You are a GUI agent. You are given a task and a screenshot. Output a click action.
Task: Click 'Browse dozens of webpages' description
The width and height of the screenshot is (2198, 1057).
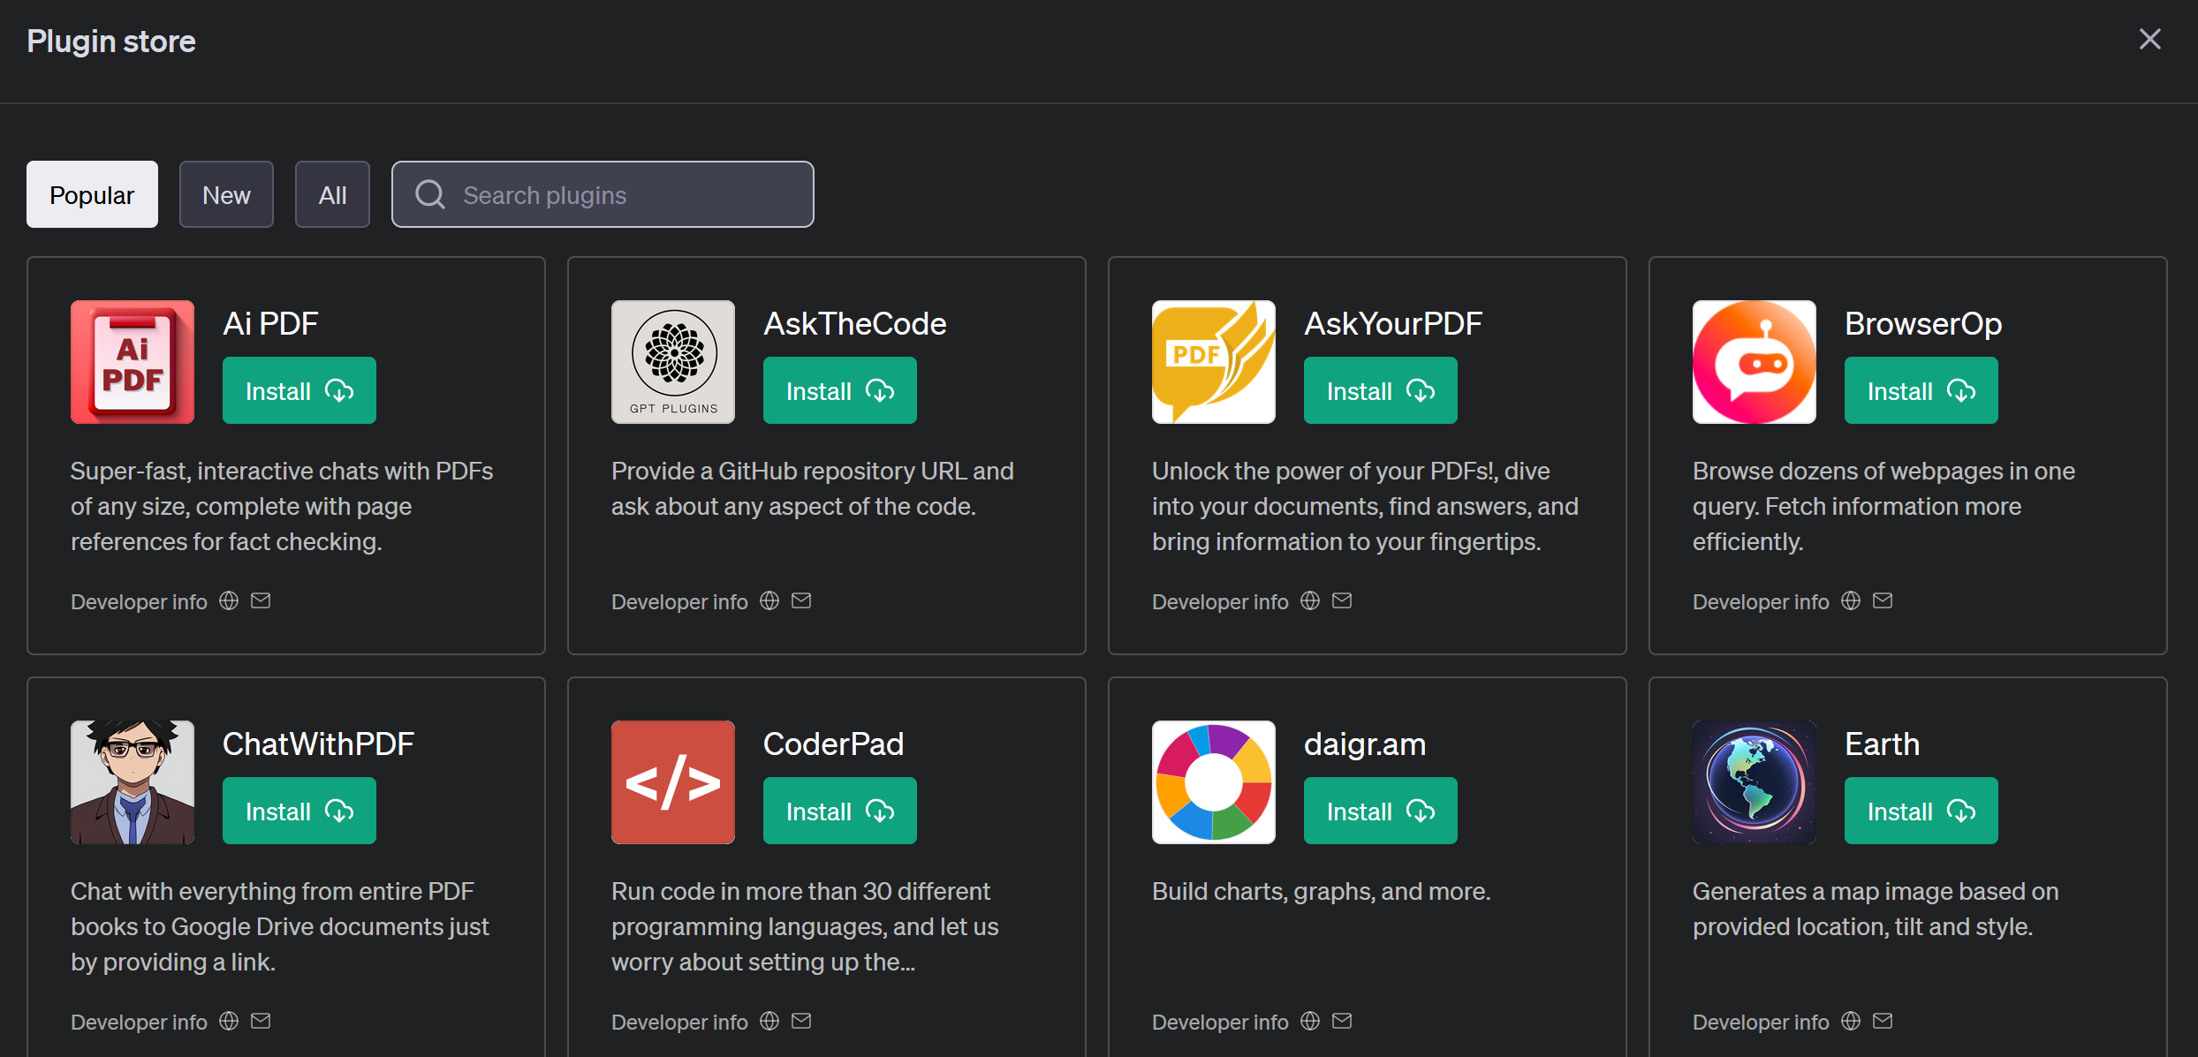[1883, 507]
